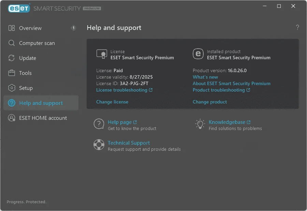This screenshot has height=211, width=307.
Task: Click the Installed product 'e' icon
Action: (198, 54)
